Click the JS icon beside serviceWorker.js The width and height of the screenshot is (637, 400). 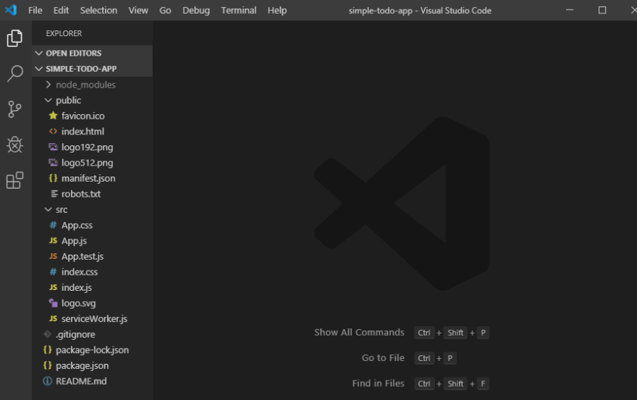53,318
